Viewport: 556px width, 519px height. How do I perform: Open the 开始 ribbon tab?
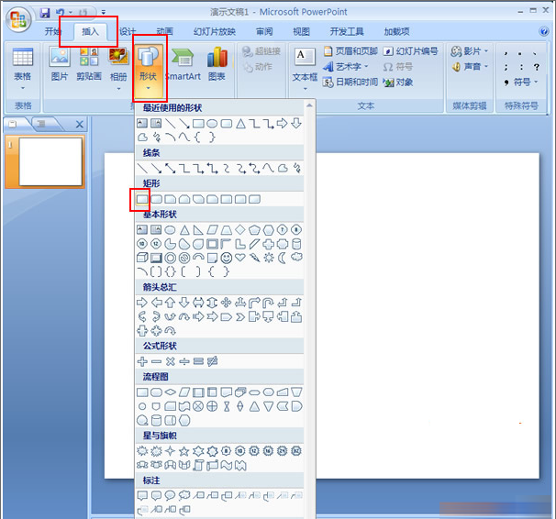(52, 31)
